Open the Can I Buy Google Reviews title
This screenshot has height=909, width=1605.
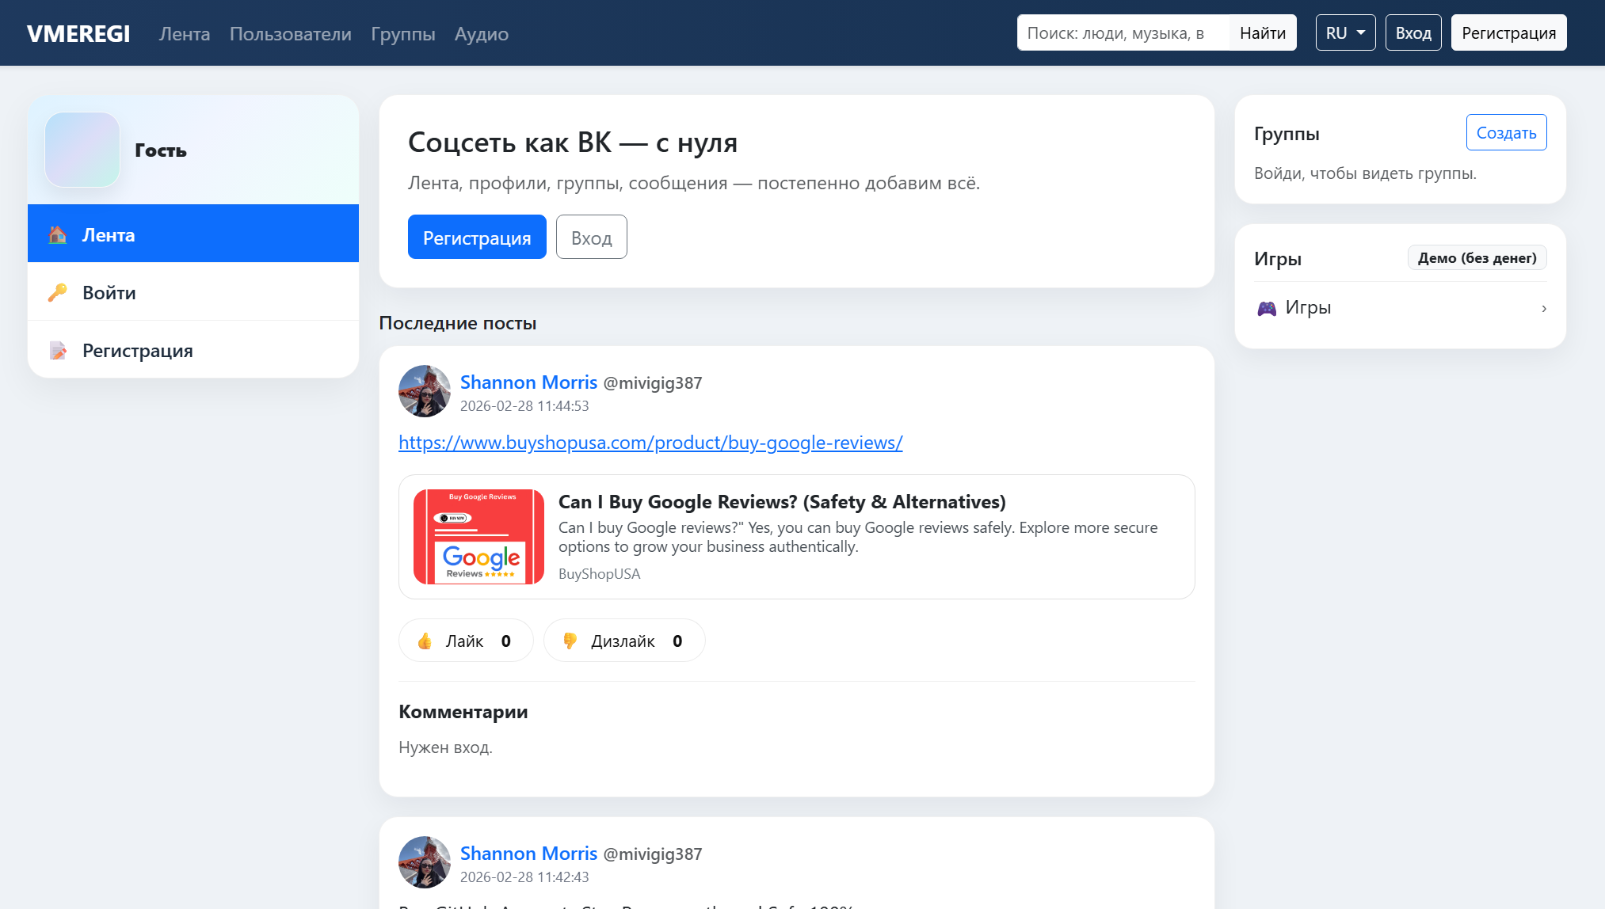pos(782,502)
